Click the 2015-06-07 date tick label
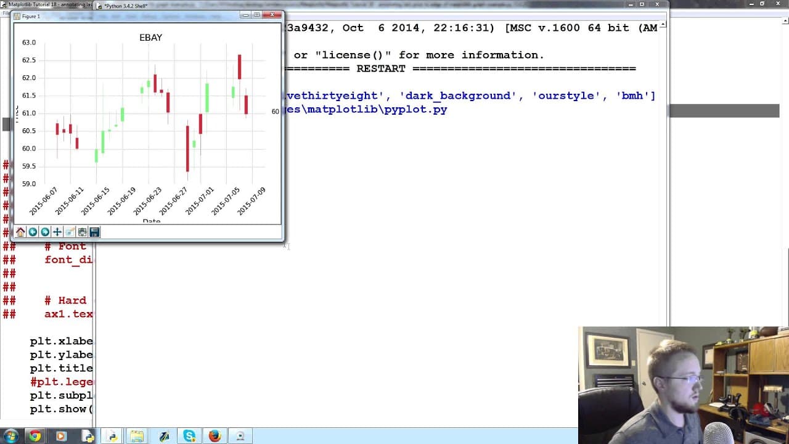The width and height of the screenshot is (789, 444). click(x=43, y=201)
